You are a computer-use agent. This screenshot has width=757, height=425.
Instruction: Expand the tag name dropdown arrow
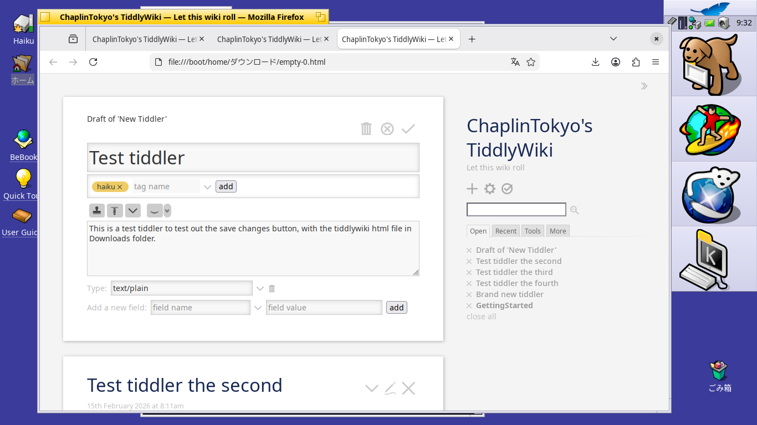coord(207,187)
